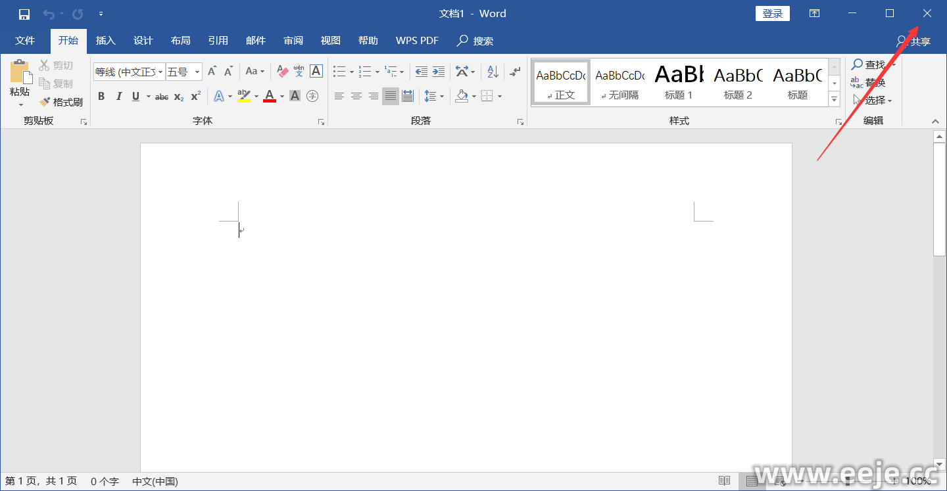The image size is (947, 491).
Task: Click the 替换 (Replace) button
Action: click(868, 83)
